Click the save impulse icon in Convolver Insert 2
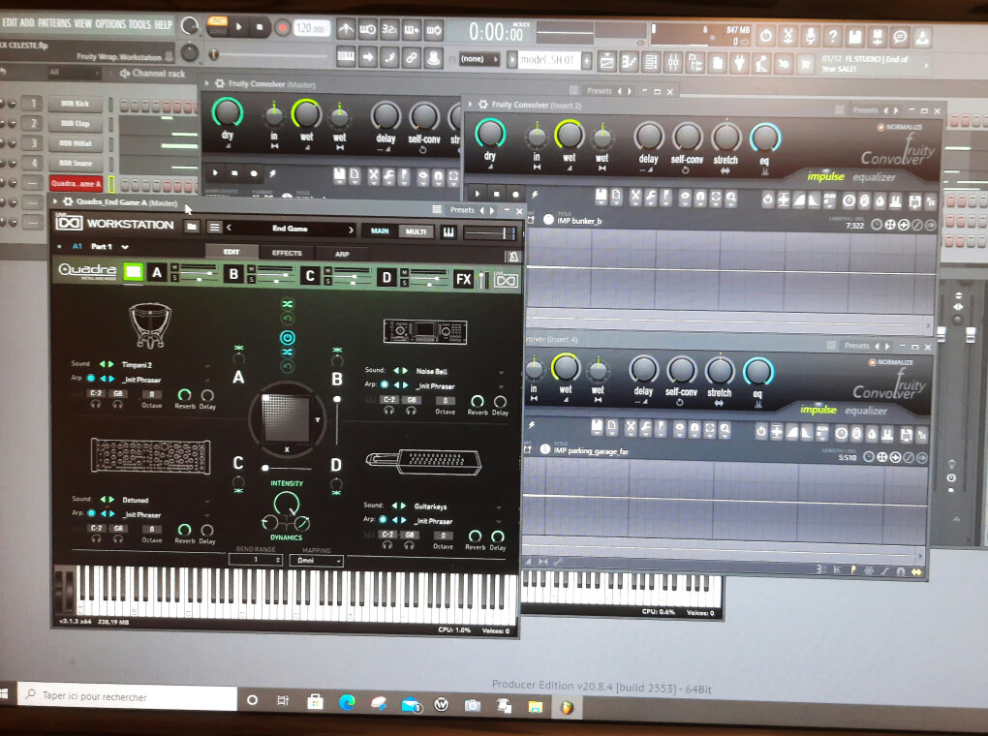The width and height of the screenshot is (988, 736). [602, 198]
